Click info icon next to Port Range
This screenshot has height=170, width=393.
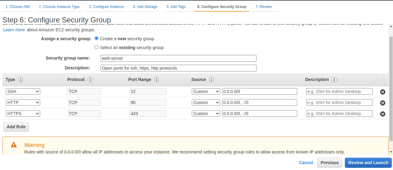(x=156, y=80)
